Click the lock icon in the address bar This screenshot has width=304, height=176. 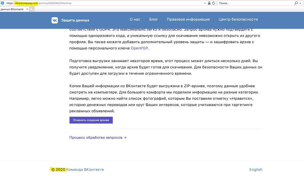tap(209, 3)
